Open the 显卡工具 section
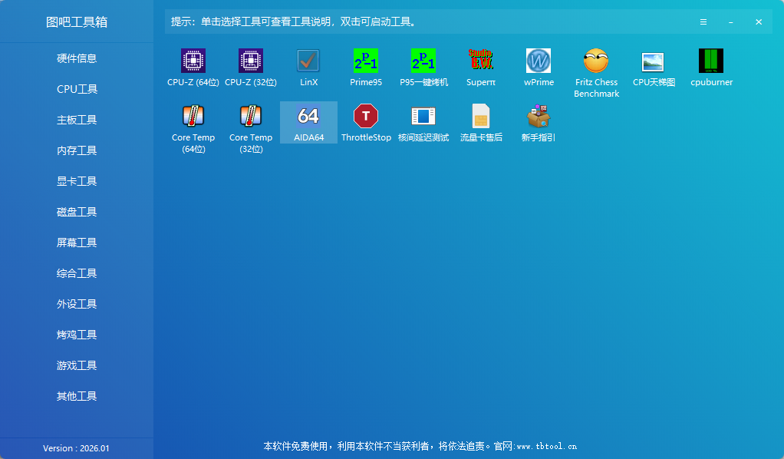The image size is (784, 459). click(x=77, y=181)
